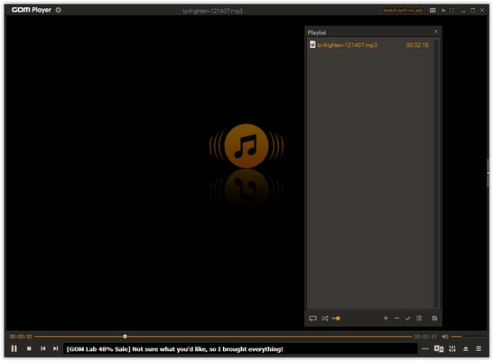Click the 00:02:15 duration in the playlist
Image resolution: width=493 pixels, height=361 pixels.
(x=417, y=45)
